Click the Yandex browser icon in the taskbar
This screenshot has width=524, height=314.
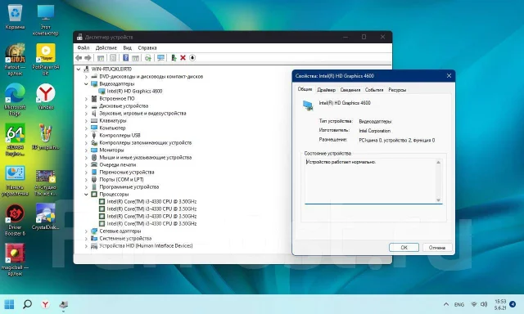(45, 304)
